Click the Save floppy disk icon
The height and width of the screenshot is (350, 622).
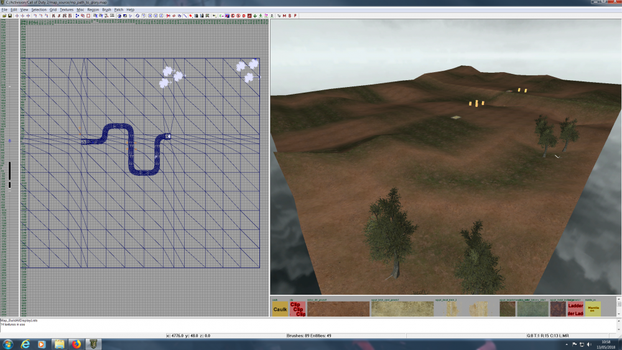(9, 16)
